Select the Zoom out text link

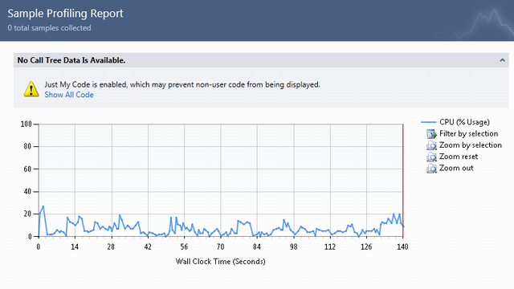tap(456, 168)
